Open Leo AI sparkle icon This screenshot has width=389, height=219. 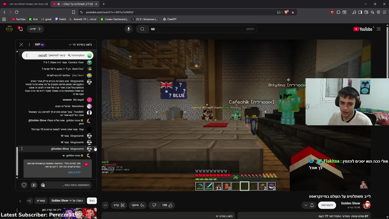pyautogui.click(x=372, y=12)
